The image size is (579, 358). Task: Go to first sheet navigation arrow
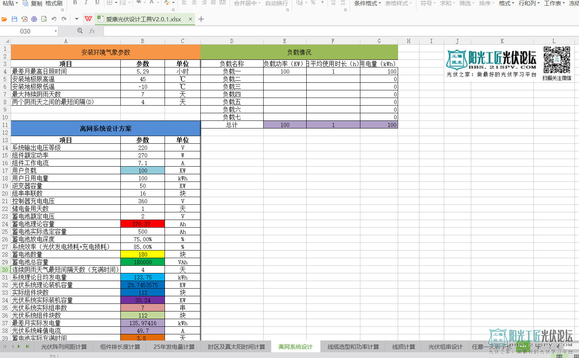coord(5,347)
